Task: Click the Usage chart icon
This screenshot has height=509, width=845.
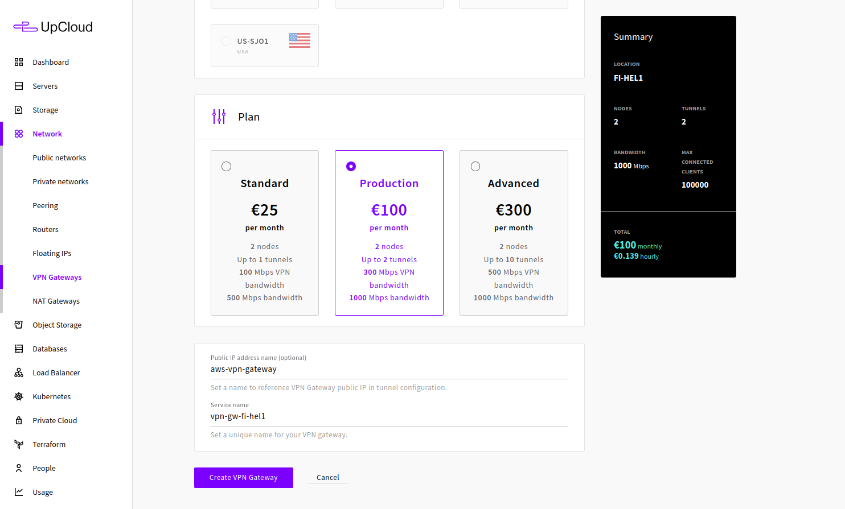Action: click(19, 492)
